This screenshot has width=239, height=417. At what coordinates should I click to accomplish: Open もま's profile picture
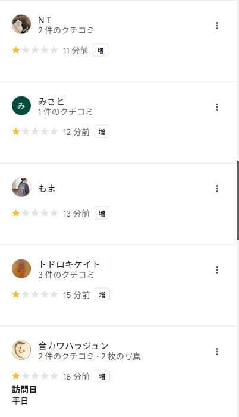pos(21,187)
